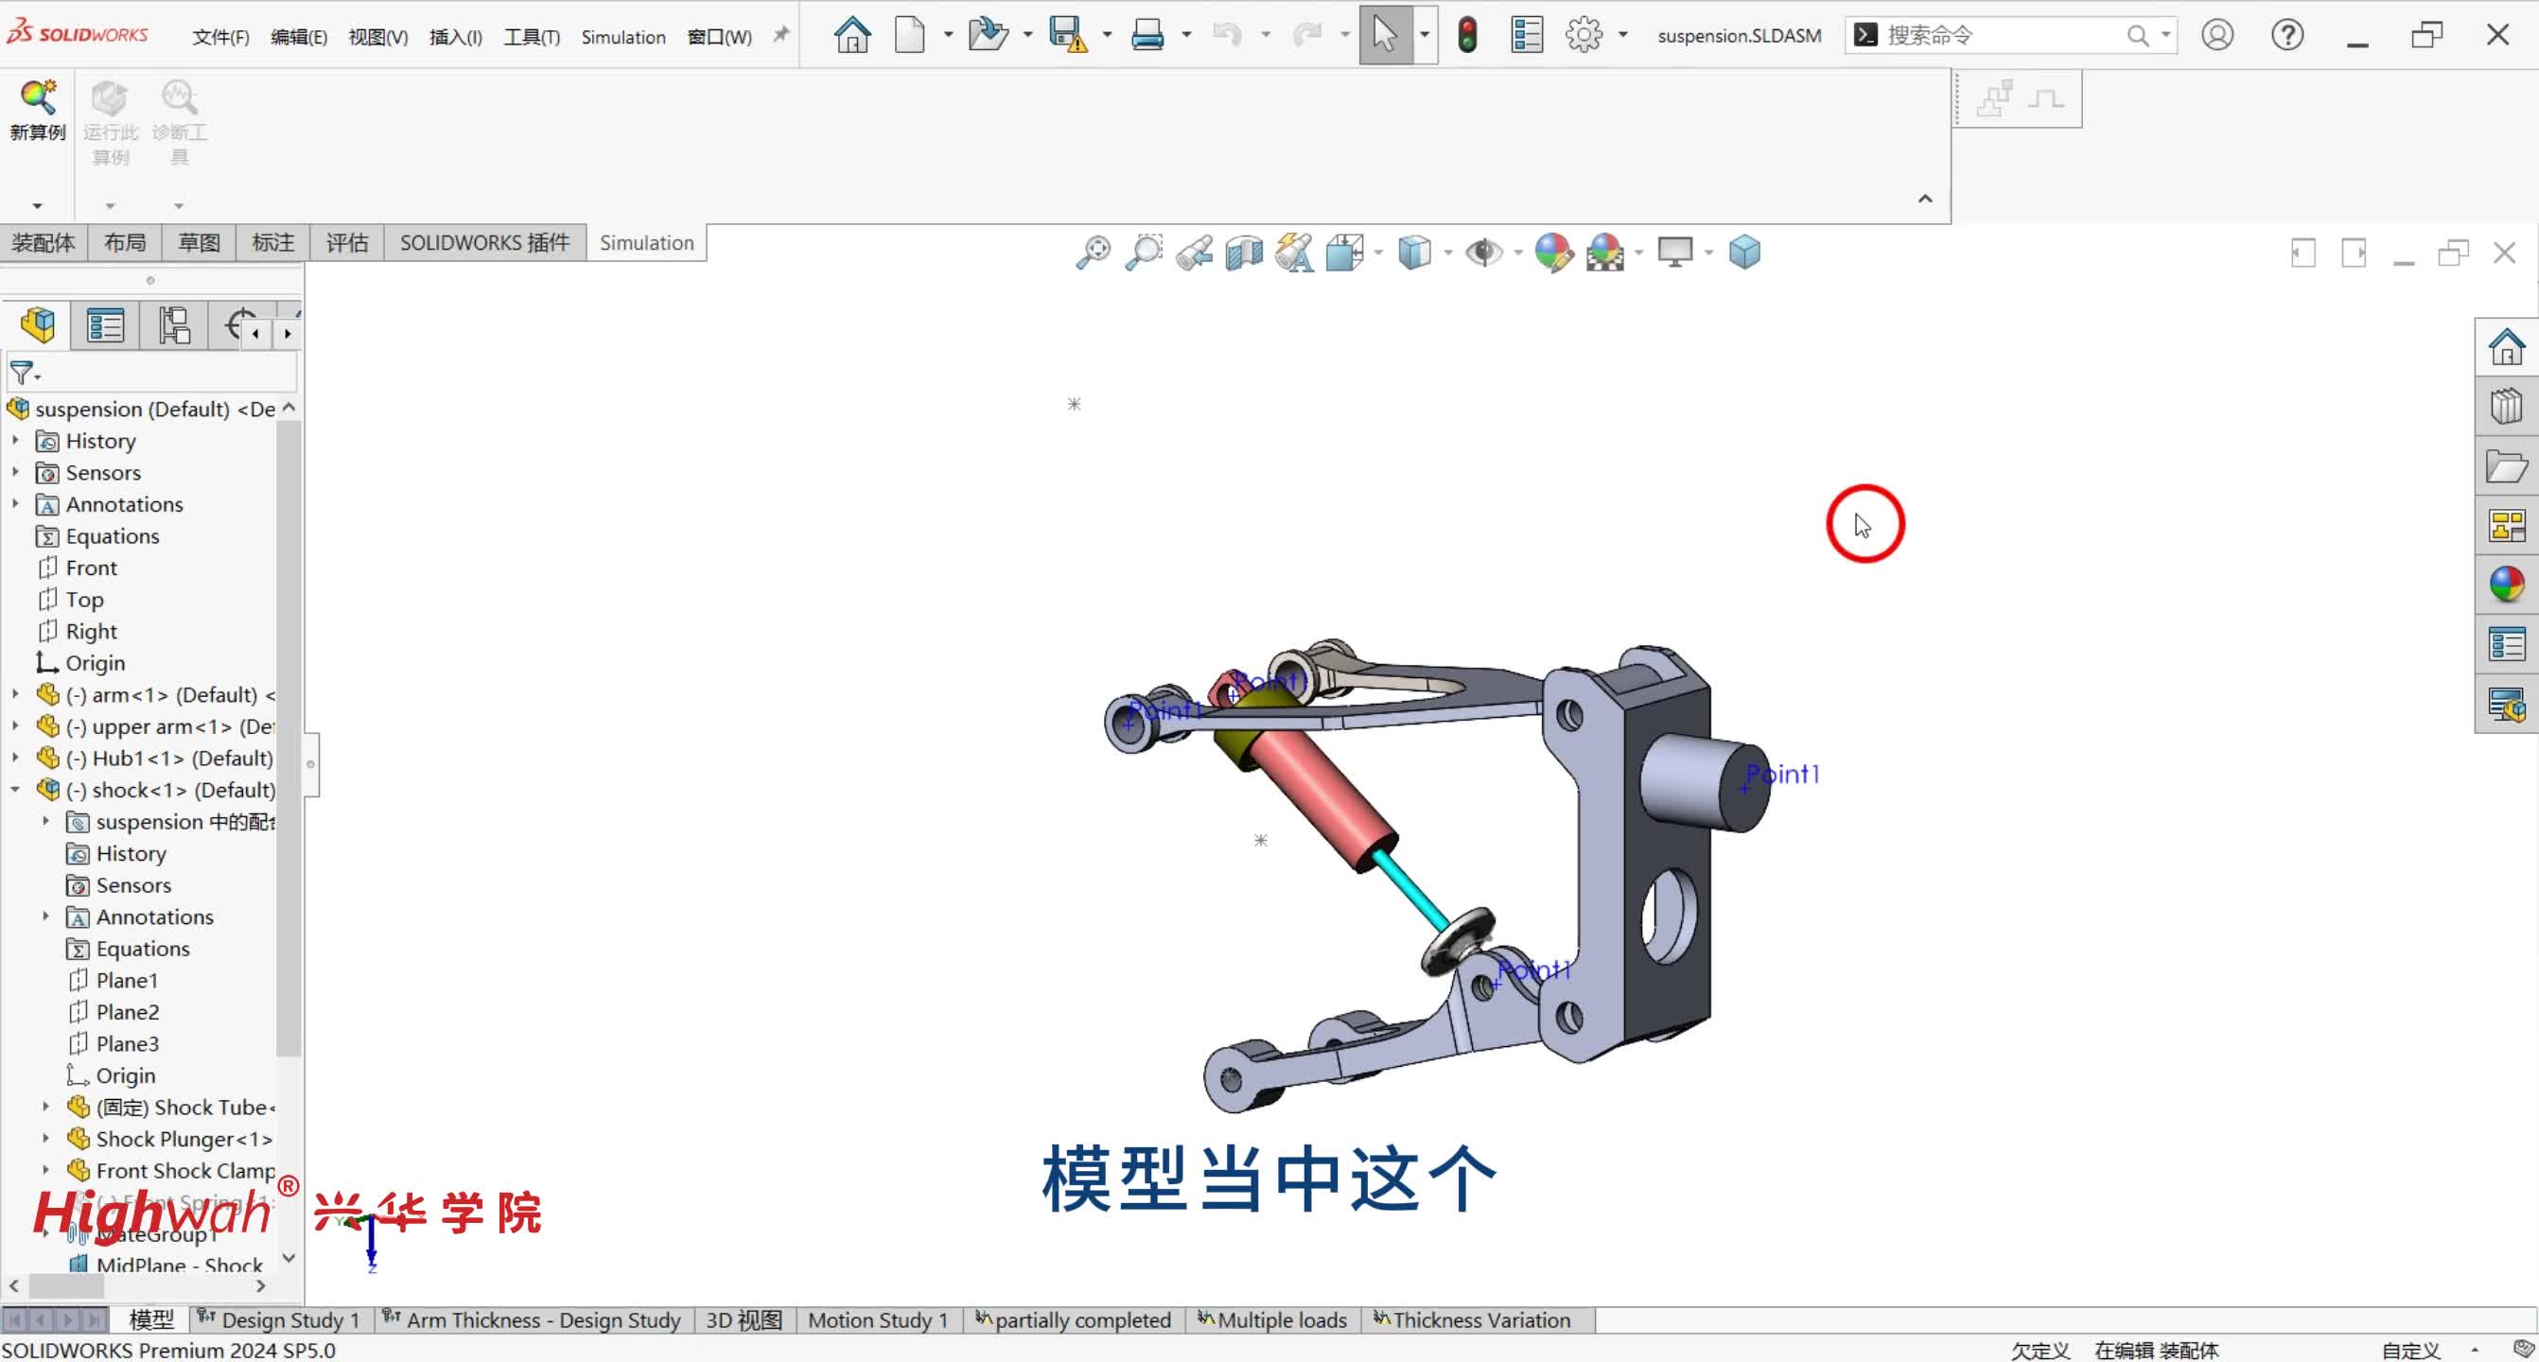Pin the menu bar with the pushpin

pyautogui.click(x=780, y=36)
